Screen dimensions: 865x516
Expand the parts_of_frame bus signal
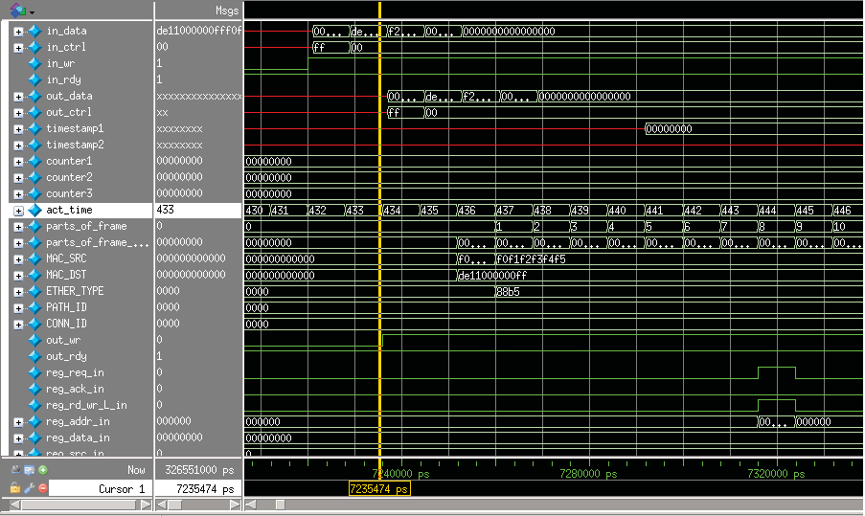click(x=18, y=227)
